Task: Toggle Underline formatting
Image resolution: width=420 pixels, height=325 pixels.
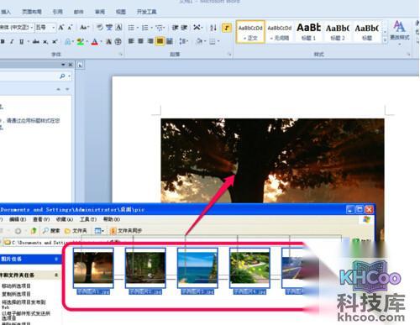Action: point(22,42)
